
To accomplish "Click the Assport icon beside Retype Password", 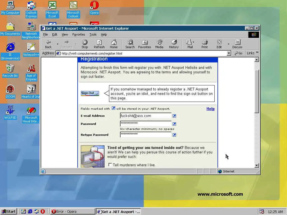I will click(x=174, y=135).
